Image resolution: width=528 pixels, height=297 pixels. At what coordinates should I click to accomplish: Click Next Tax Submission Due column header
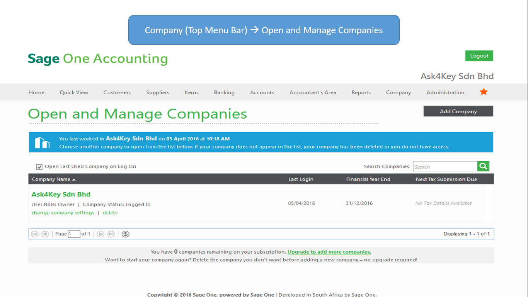click(x=446, y=179)
